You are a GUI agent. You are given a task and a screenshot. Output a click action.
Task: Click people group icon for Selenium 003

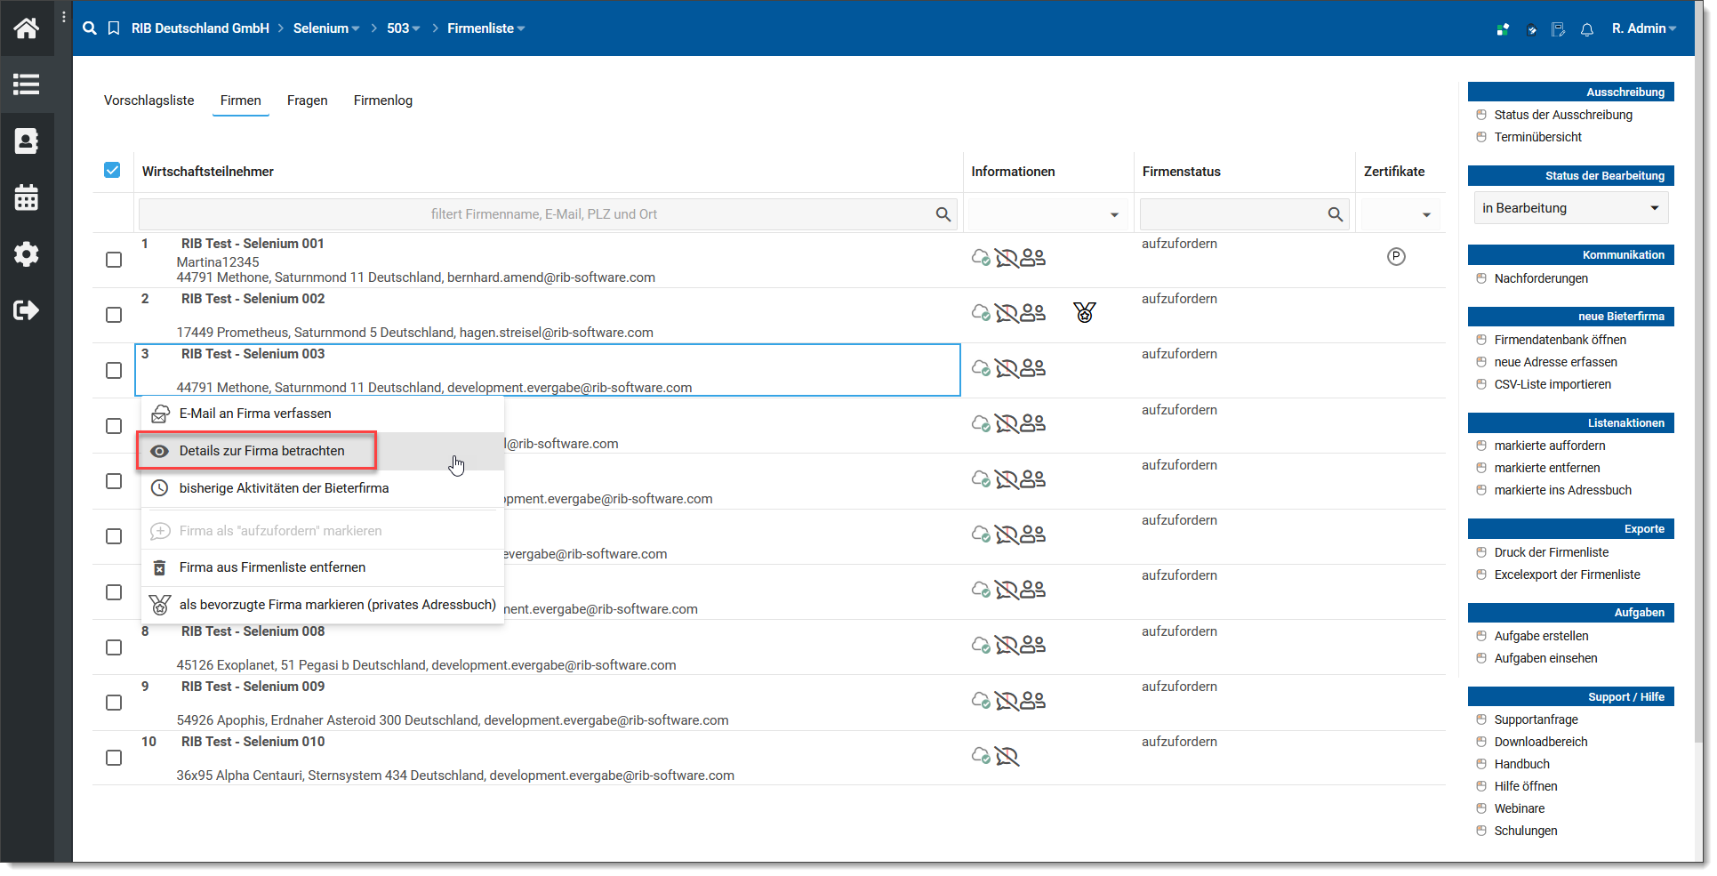point(1033,368)
